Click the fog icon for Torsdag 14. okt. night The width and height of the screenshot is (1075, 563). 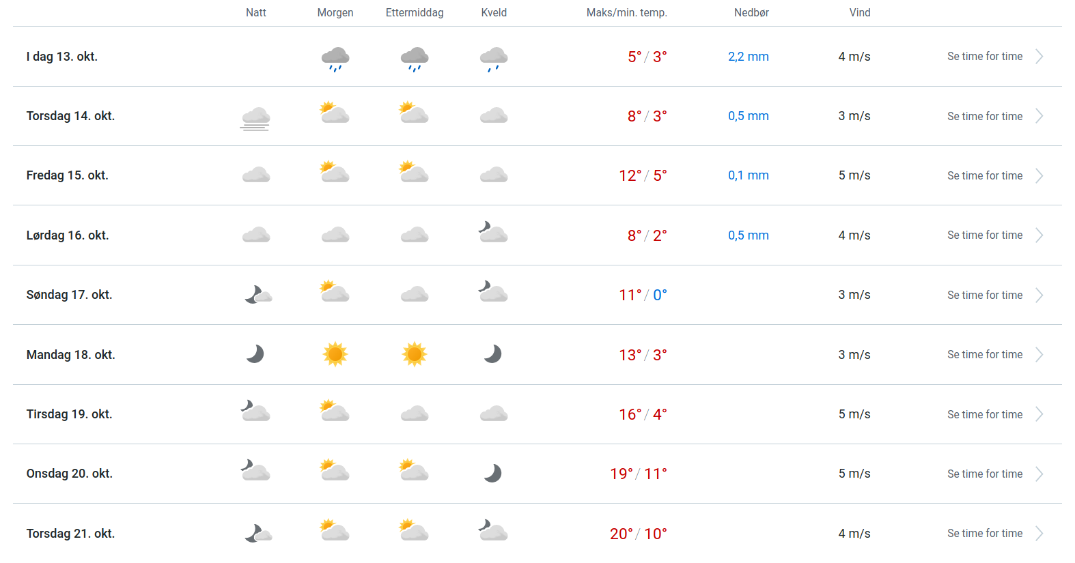[255, 117]
